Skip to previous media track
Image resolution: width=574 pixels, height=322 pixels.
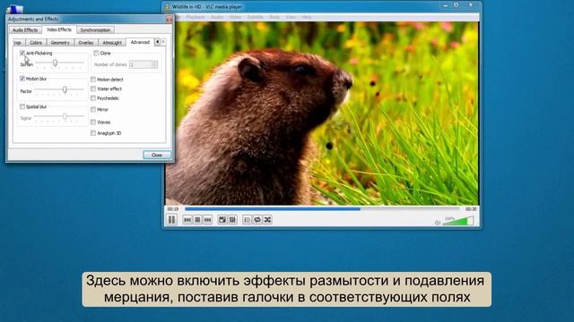pos(187,220)
